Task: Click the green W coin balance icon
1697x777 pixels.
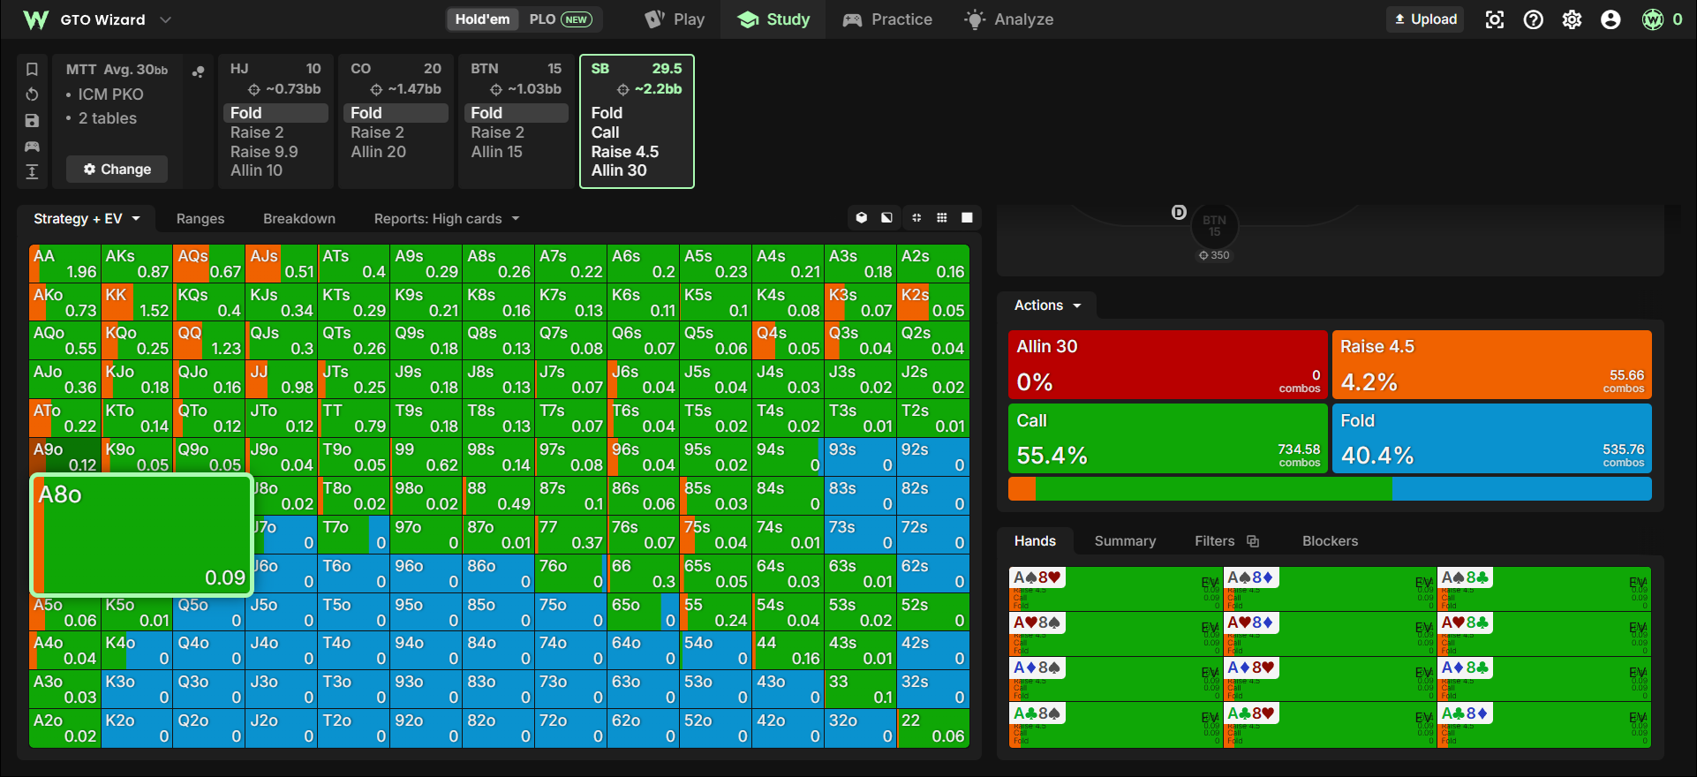Action: (x=1653, y=19)
